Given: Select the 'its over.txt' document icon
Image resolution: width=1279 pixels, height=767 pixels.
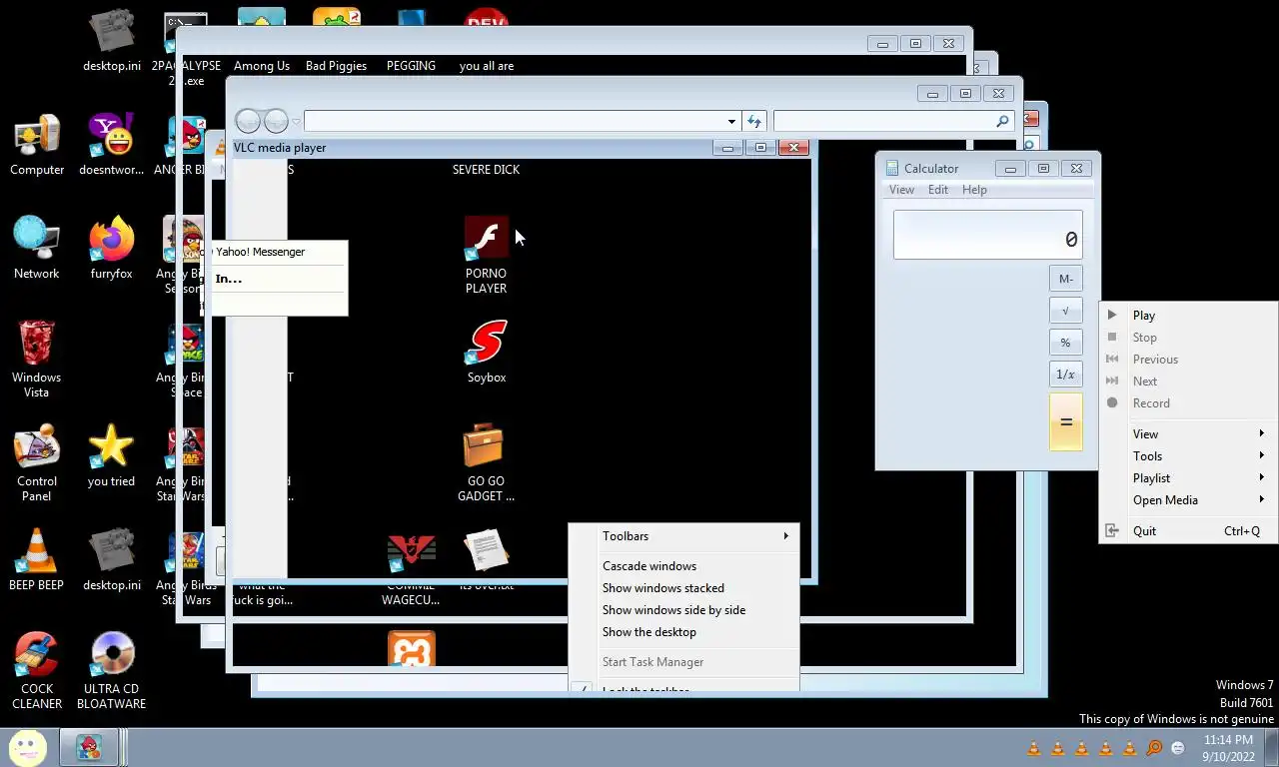Looking at the screenshot, I should (487, 552).
